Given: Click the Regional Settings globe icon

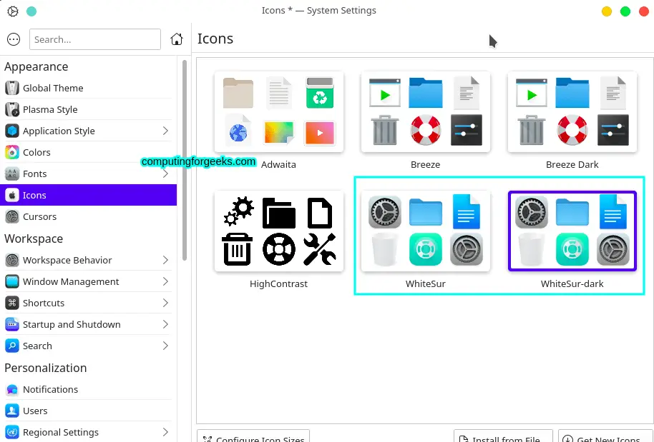Looking at the screenshot, I should pos(12,432).
